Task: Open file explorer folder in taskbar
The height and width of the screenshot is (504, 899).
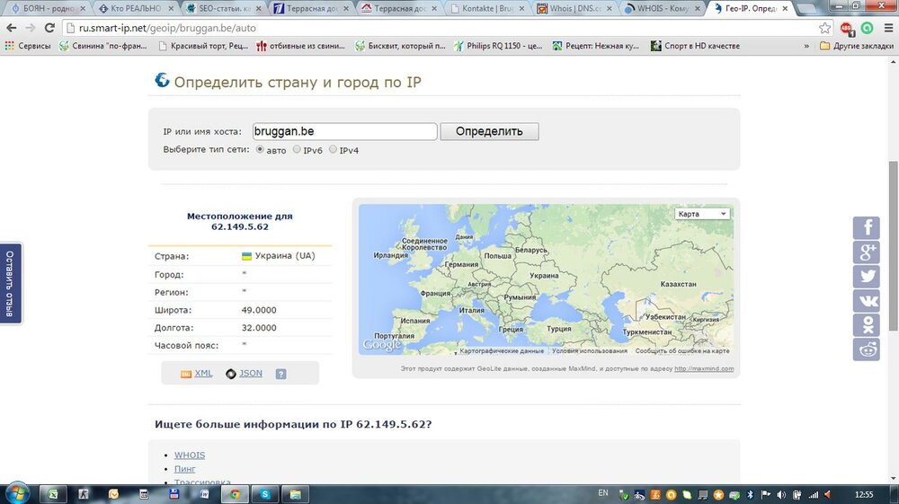Action: pyautogui.click(x=295, y=494)
